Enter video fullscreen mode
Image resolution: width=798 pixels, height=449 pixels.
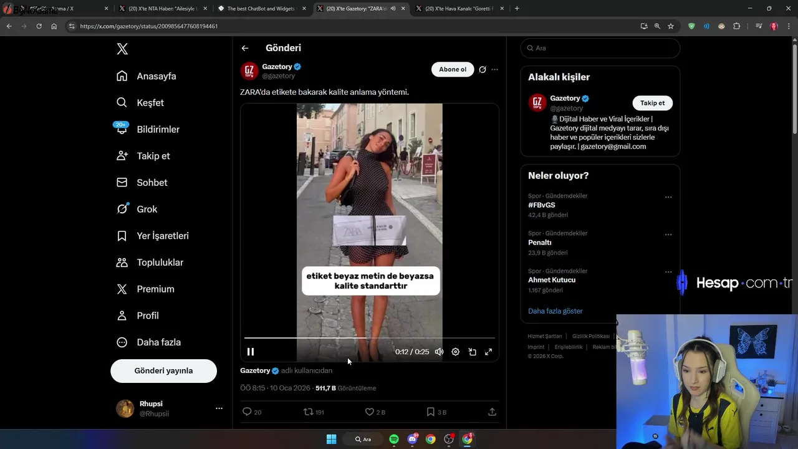(489, 352)
